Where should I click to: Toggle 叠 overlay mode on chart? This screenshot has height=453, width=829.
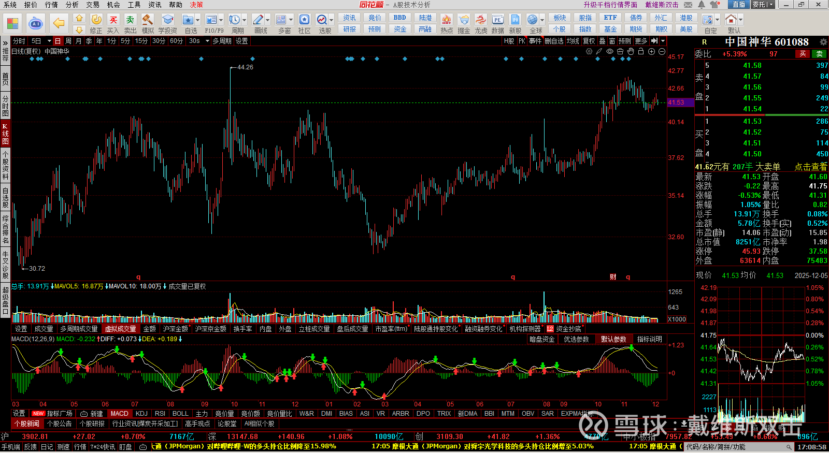[x=602, y=41]
